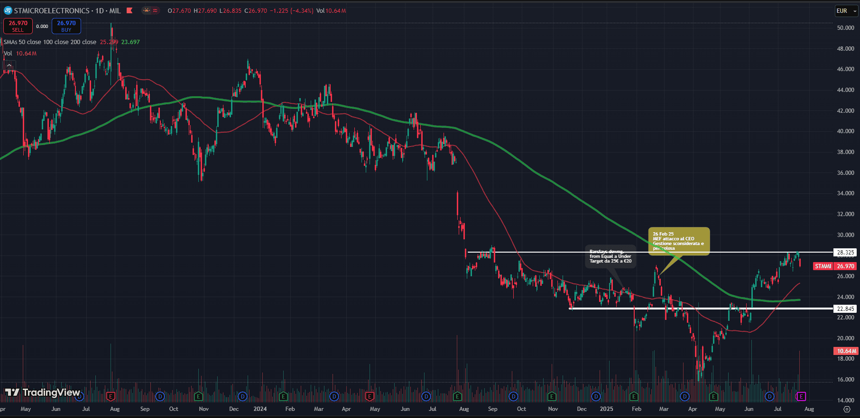Click the green earnings marker near Nov 2024
The height and width of the screenshot is (418, 860).
point(552,396)
